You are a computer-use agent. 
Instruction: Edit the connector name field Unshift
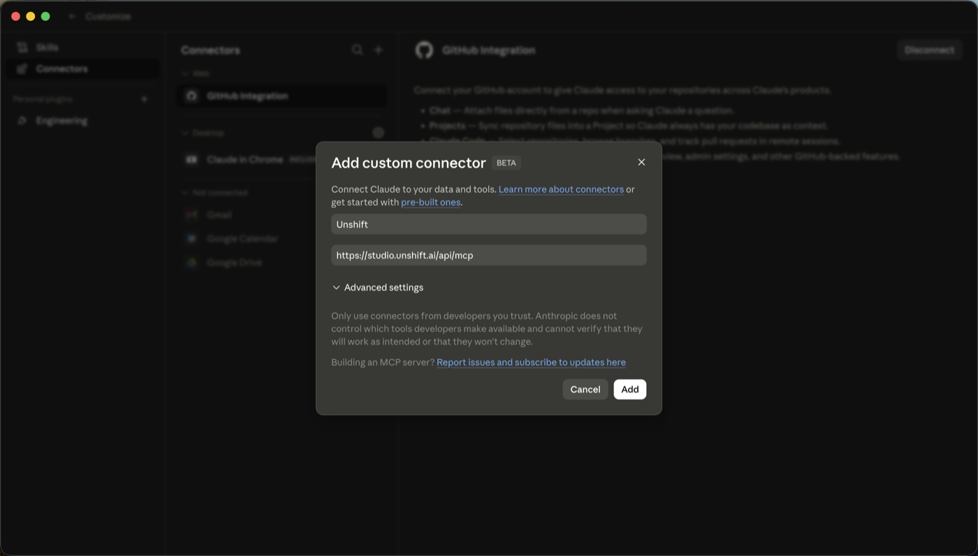(x=488, y=224)
